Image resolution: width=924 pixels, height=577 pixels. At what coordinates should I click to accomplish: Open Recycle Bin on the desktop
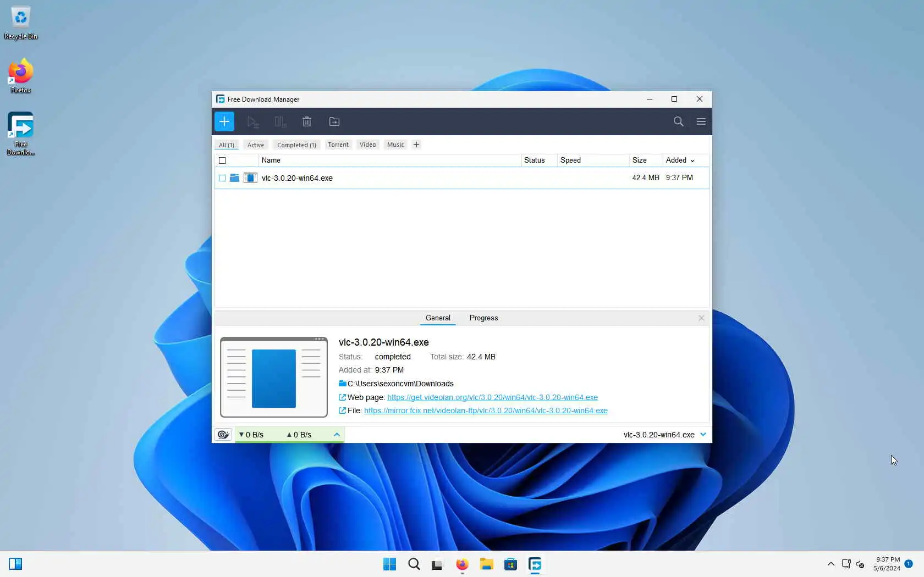[x=21, y=23]
